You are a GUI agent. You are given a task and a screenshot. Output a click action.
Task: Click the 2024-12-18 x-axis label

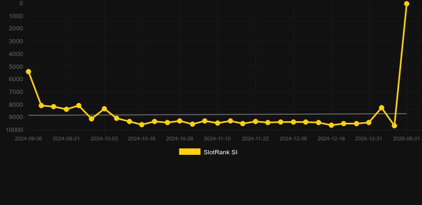tap(331, 139)
